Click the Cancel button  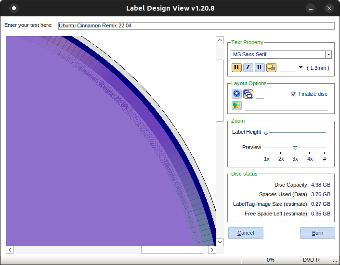pos(246,233)
